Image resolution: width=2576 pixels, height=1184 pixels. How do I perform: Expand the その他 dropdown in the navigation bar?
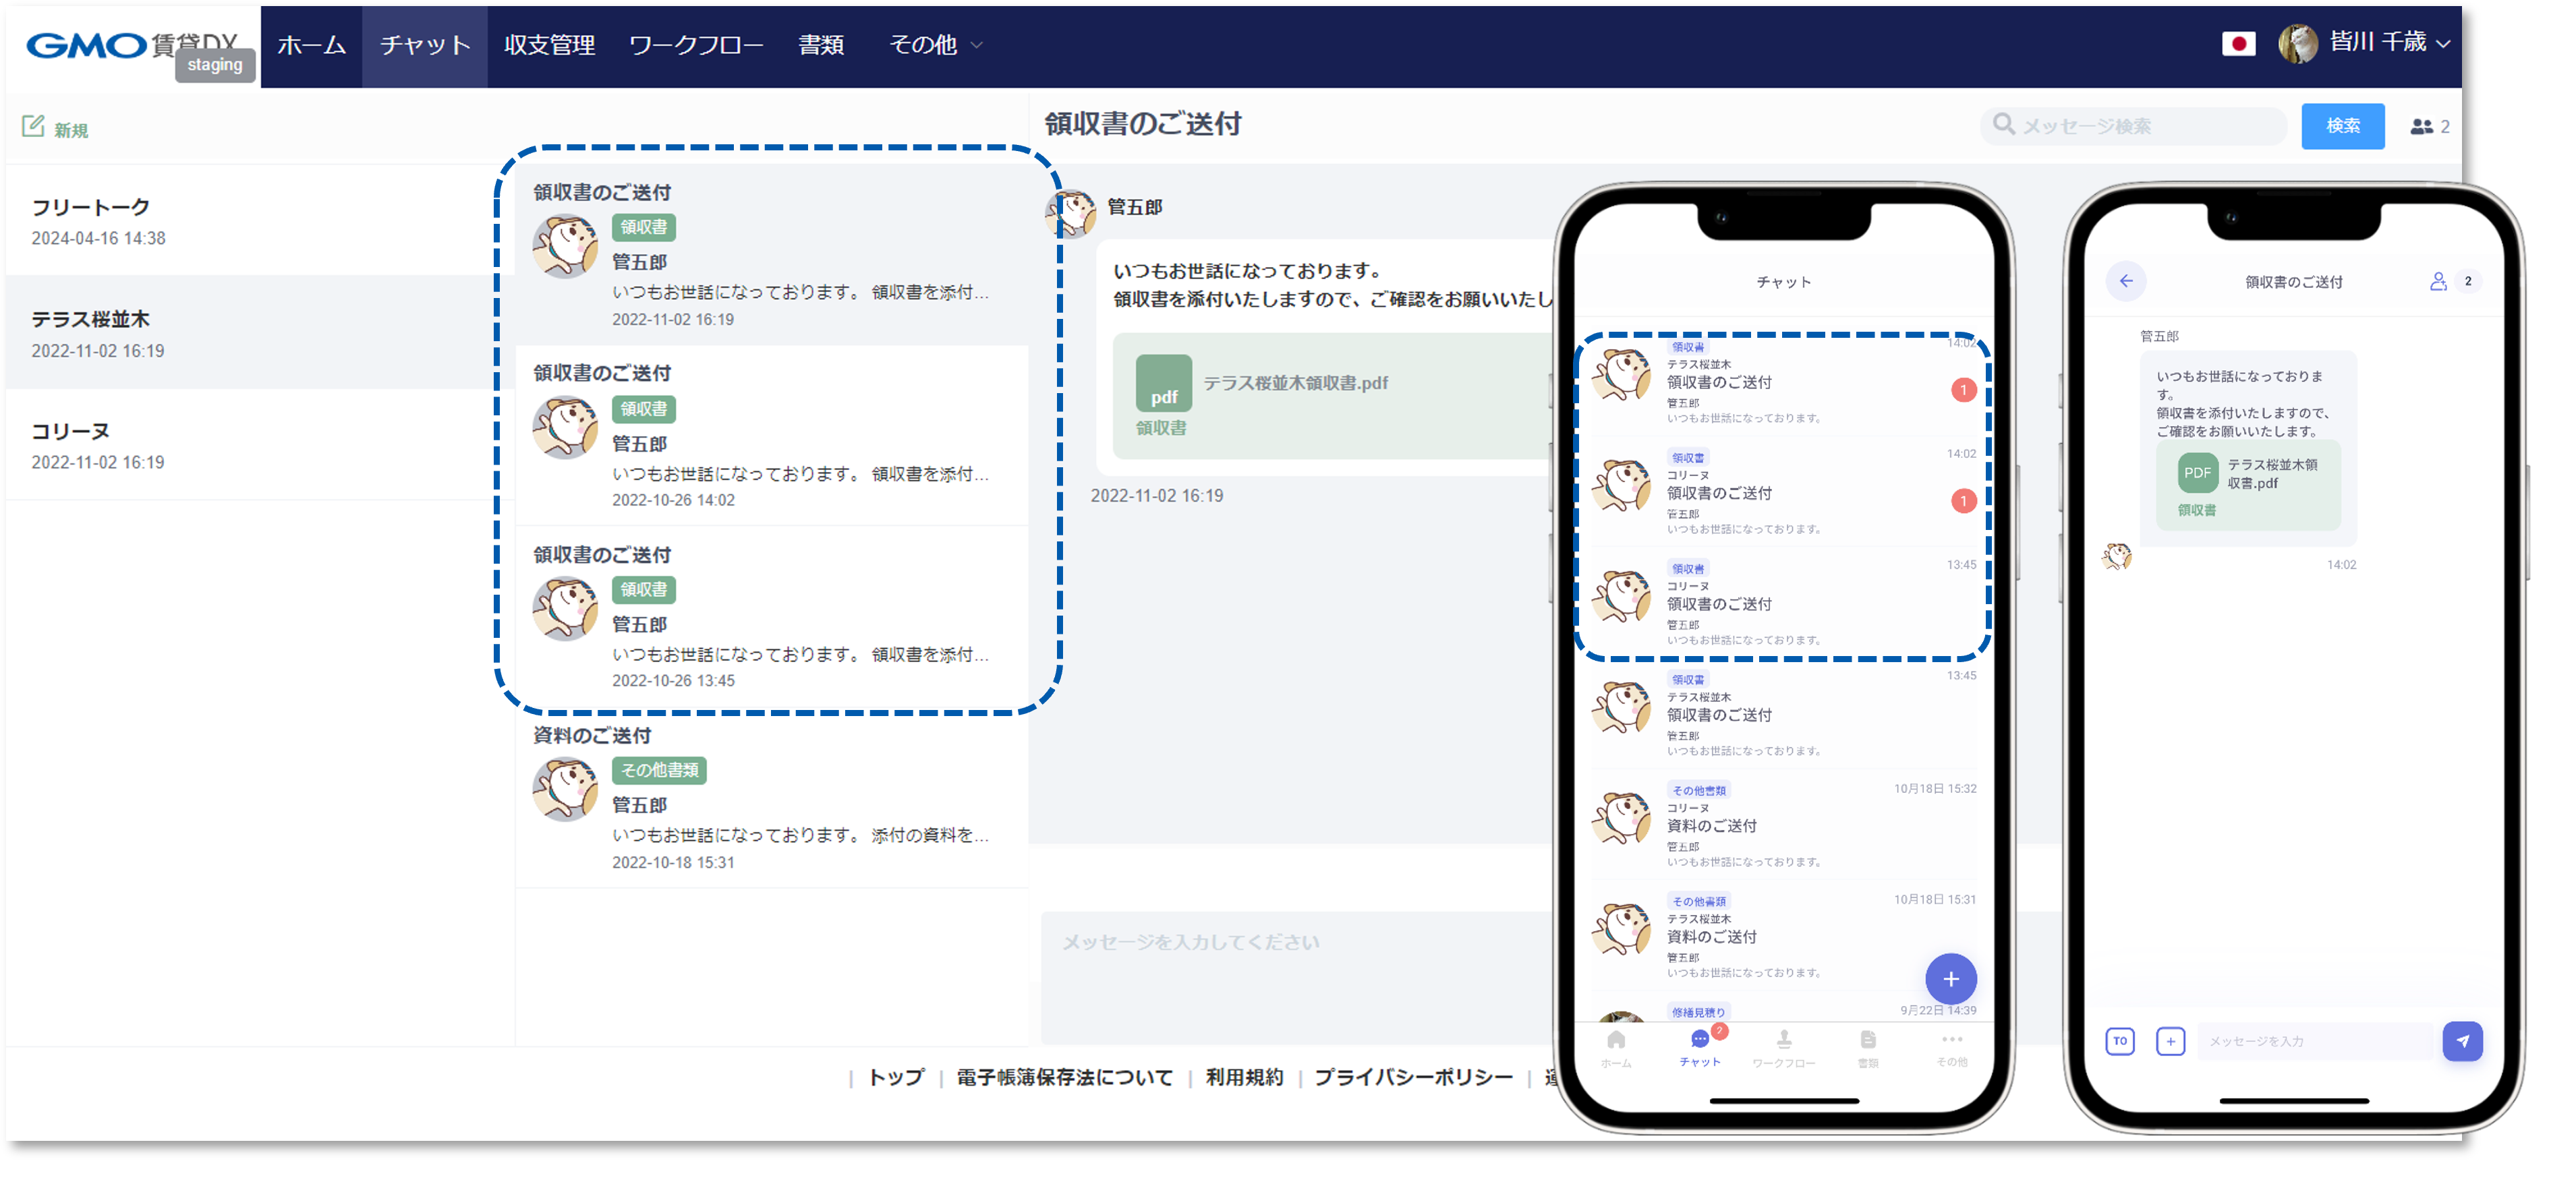(x=935, y=44)
